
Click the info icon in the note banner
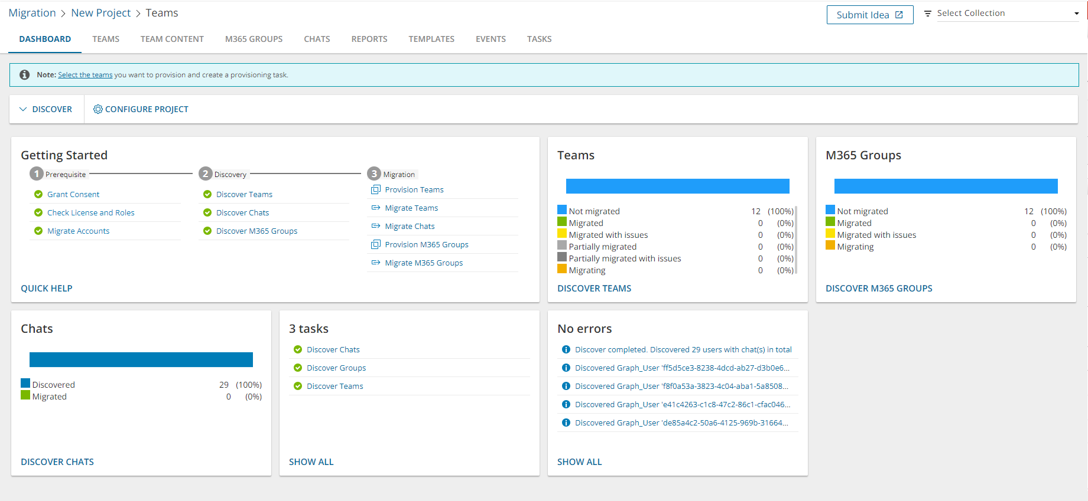coord(25,75)
